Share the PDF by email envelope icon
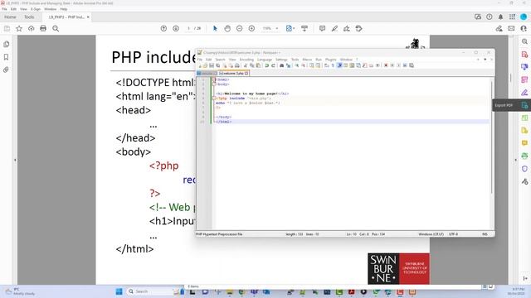This screenshot has width=531, height=298. [x=511, y=29]
